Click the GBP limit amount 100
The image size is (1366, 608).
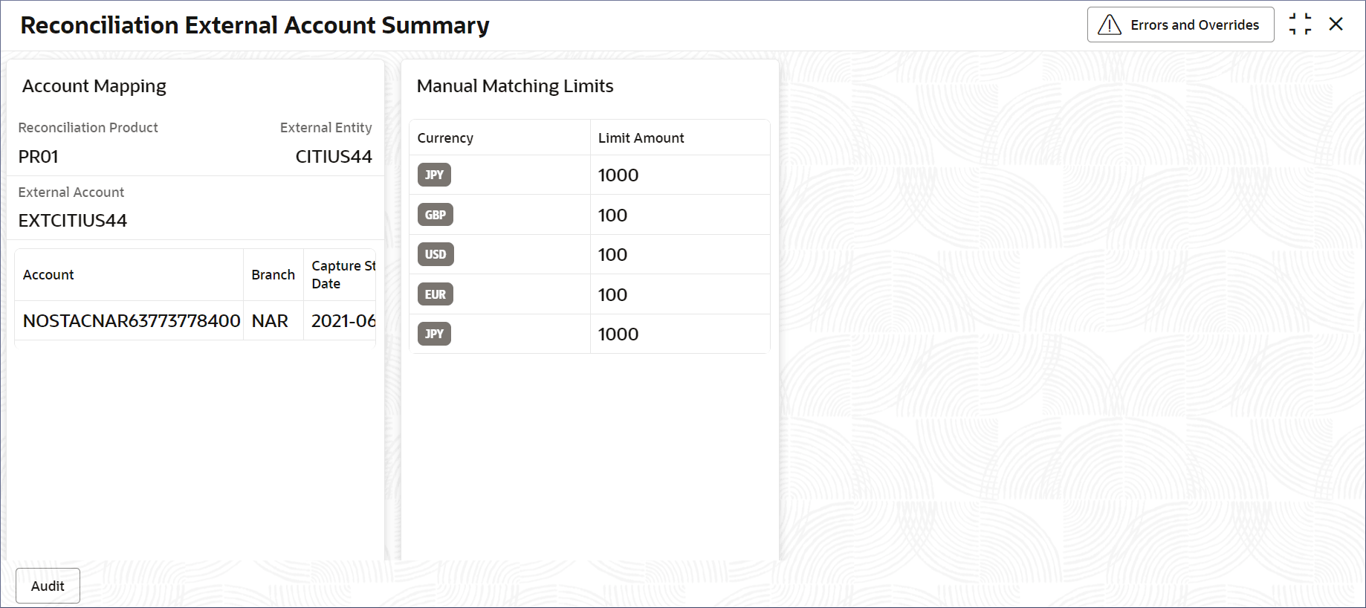point(612,215)
